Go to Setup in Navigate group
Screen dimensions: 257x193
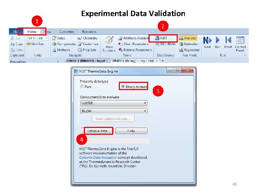tap(59, 38)
